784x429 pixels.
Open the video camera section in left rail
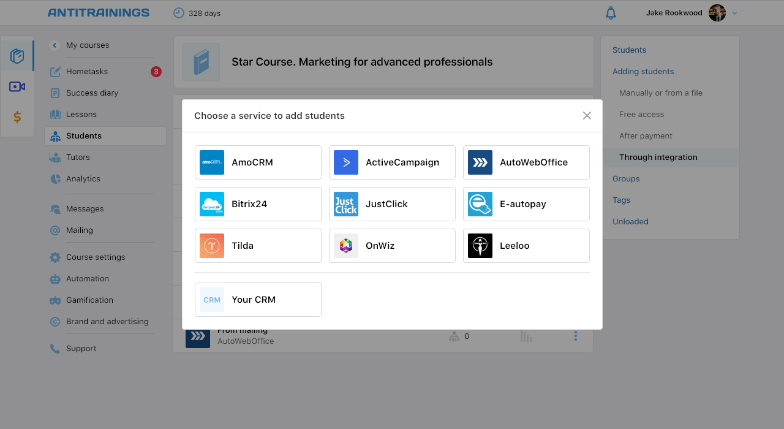[x=17, y=86]
